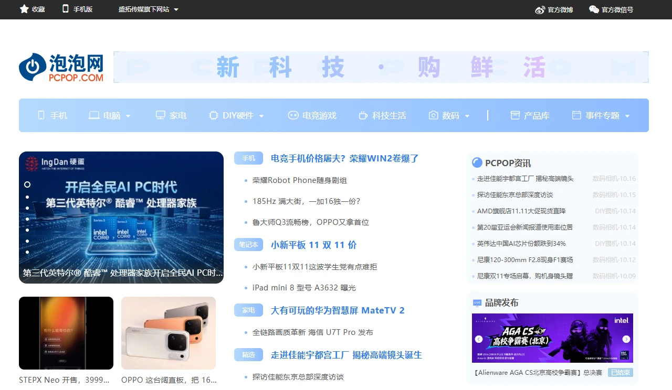Click the chip icon beside DIY硬件
Viewport: 672px width, 390px height.
(214, 115)
